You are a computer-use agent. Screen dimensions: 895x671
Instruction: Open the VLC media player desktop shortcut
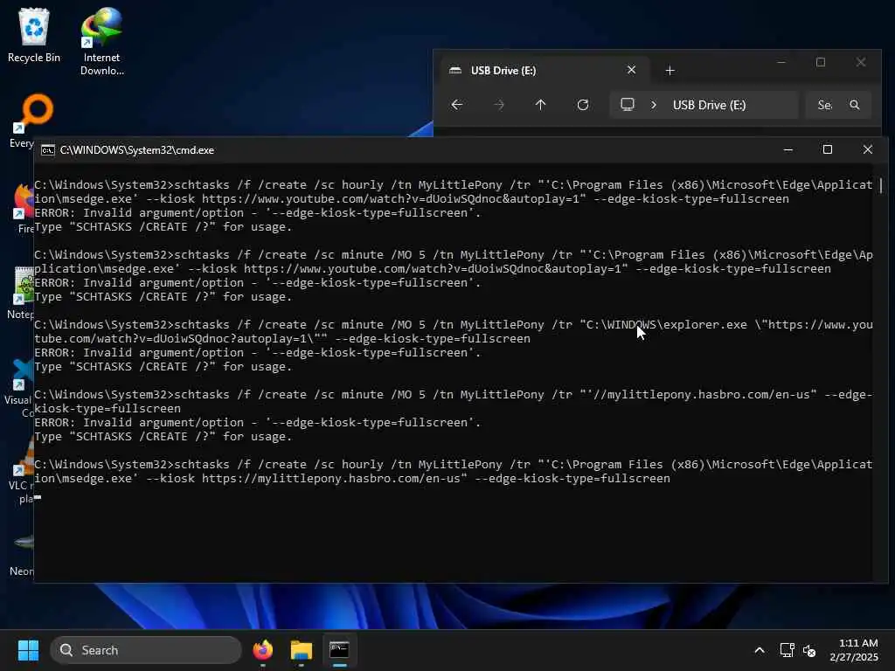coord(22,470)
